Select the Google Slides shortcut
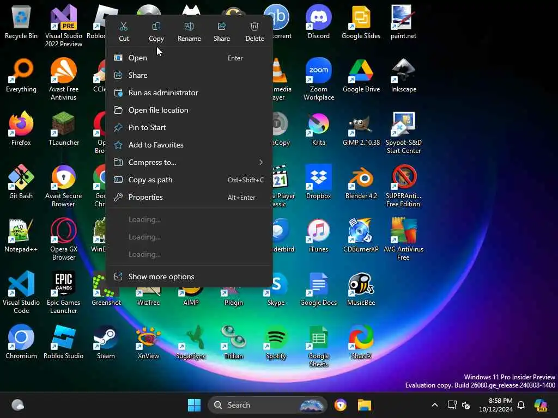Image resolution: width=558 pixels, height=418 pixels. click(x=361, y=22)
